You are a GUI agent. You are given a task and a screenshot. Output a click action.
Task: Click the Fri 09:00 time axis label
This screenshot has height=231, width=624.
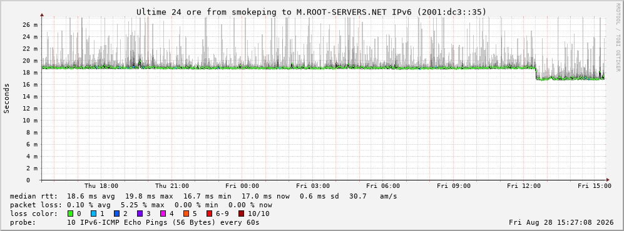[454, 186]
